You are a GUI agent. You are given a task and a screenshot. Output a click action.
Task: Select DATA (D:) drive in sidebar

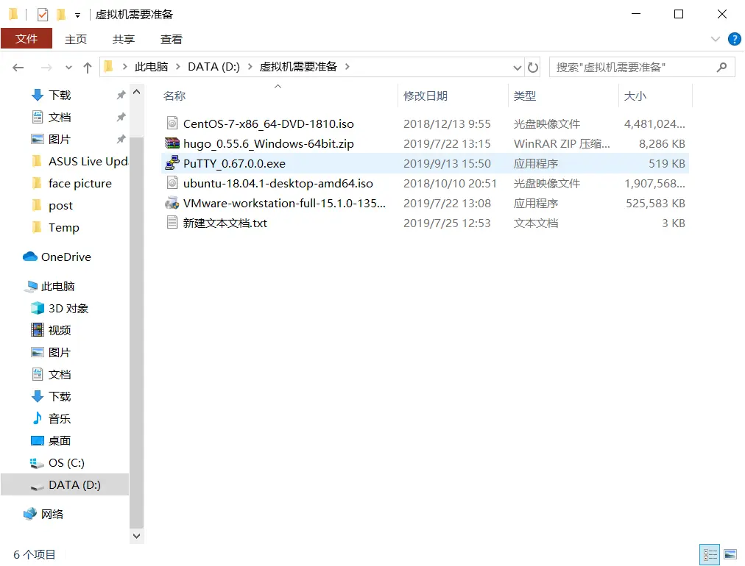click(65, 484)
